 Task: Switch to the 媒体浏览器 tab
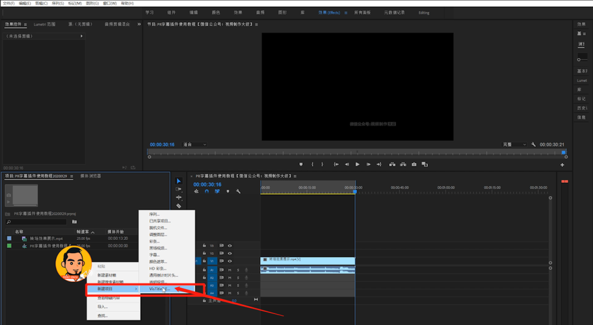coord(90,176)
